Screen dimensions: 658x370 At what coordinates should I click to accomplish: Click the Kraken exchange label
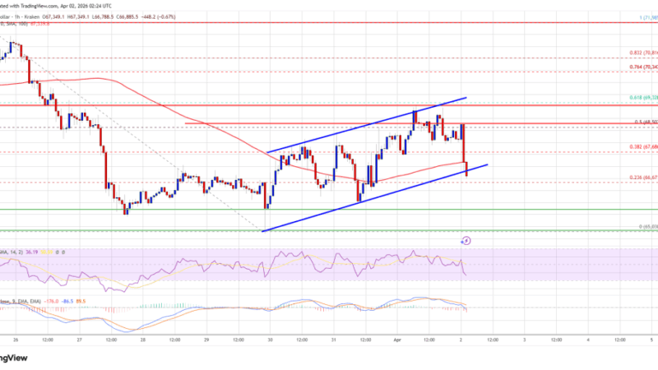click(x=32, y=17)
